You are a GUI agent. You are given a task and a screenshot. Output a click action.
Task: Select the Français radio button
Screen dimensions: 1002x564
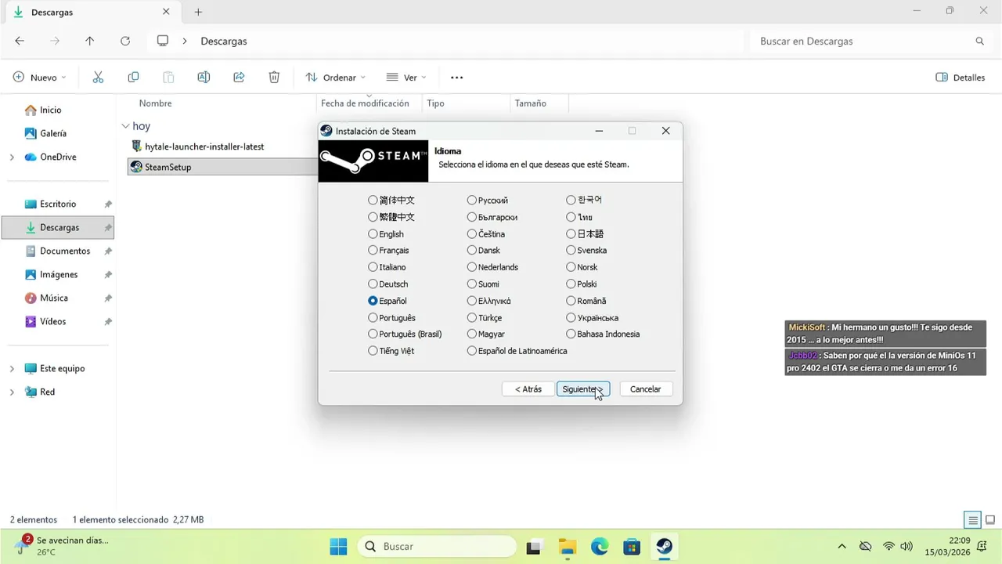(x=373, y=251)
